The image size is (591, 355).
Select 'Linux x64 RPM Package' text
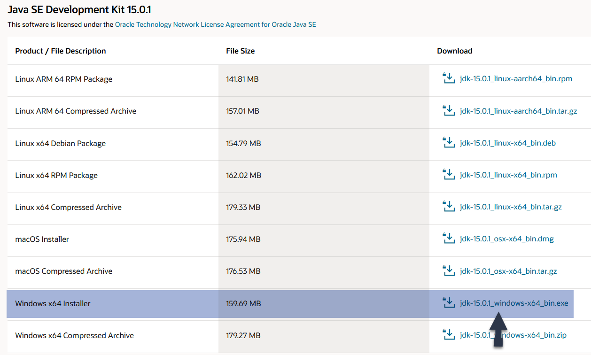(x=56, y=176)
